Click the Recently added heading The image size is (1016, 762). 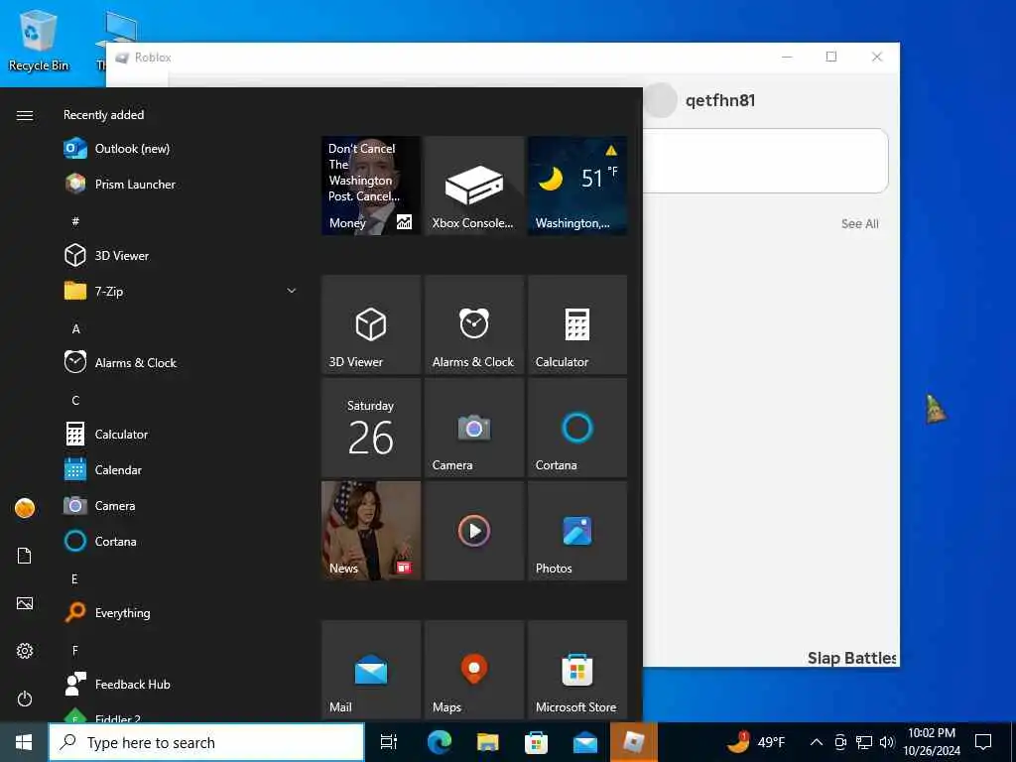point(103,115)
